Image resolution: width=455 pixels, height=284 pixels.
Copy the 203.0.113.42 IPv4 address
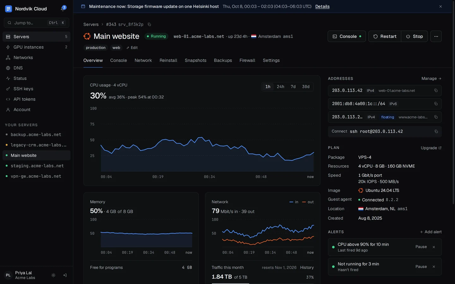coord(436,91)
